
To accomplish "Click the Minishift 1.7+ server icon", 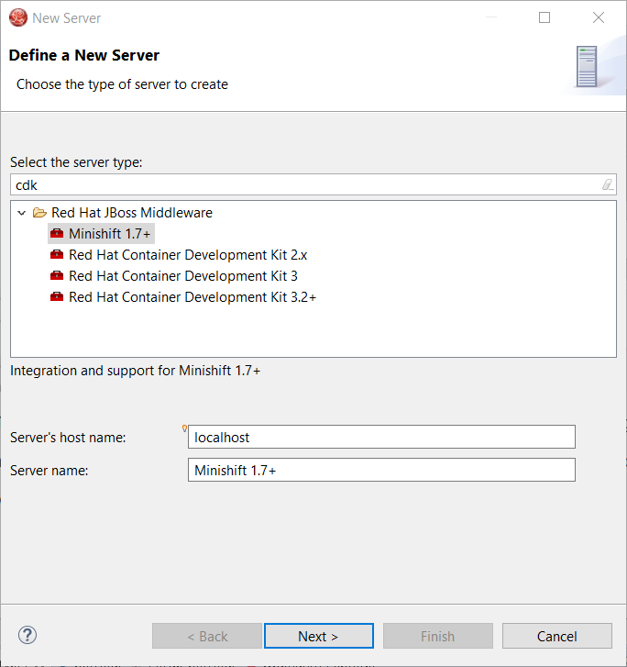I will coord(57,234).
